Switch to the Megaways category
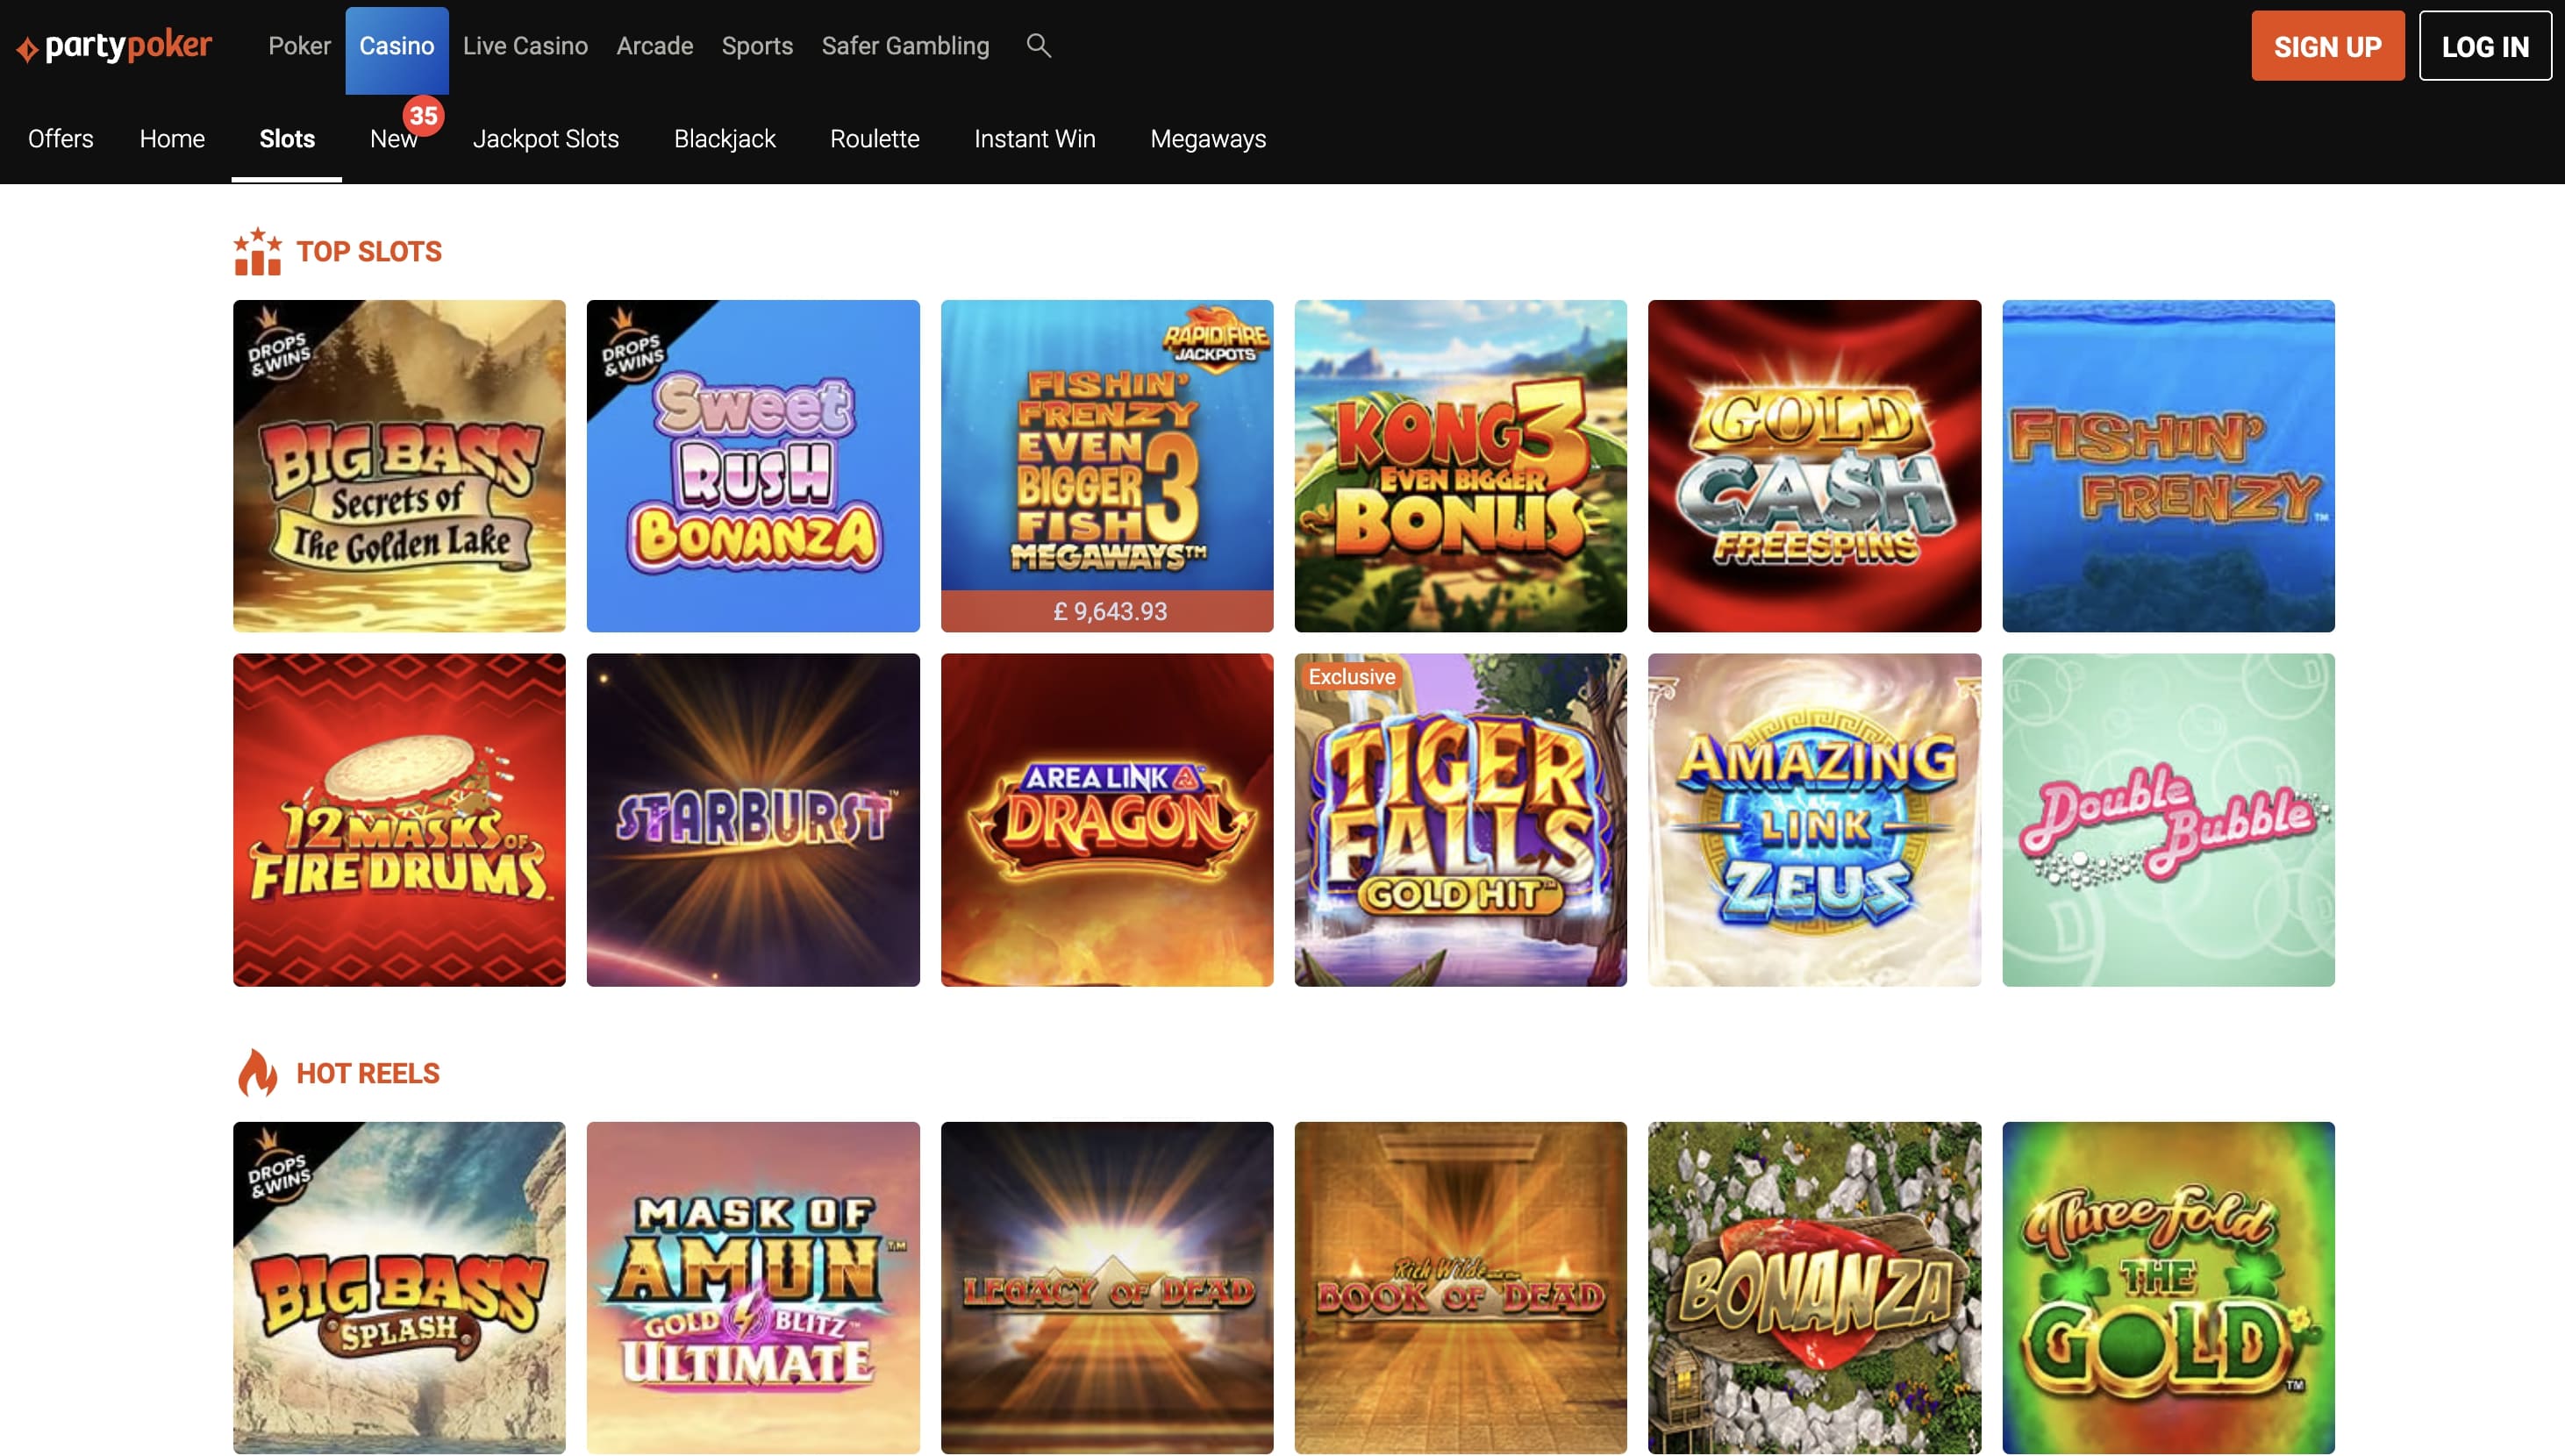2565x1456 pixels. pos(1207,139)
